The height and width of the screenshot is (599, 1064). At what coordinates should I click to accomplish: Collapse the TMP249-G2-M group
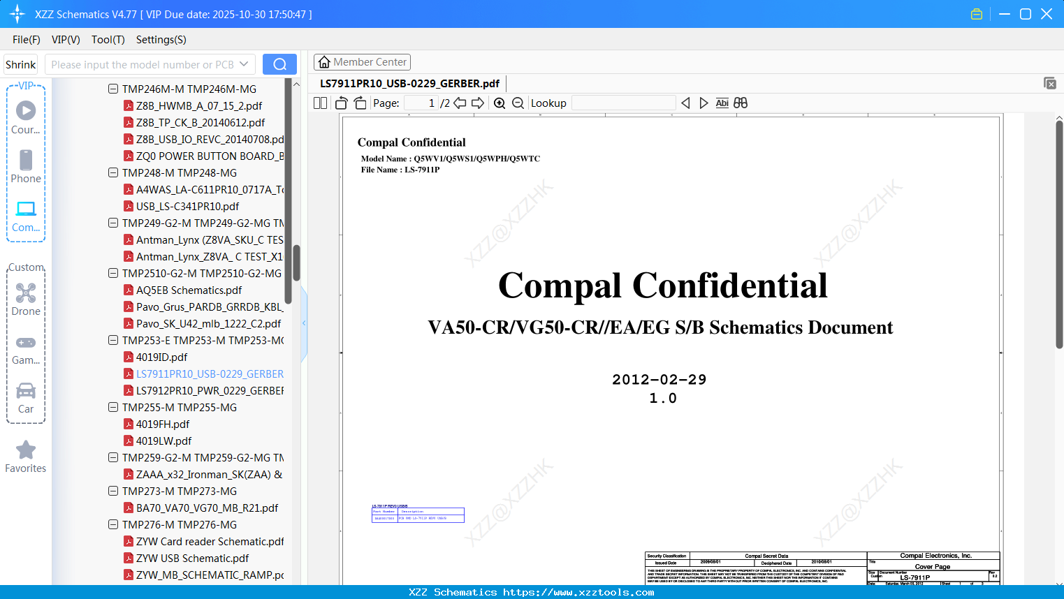pyautogui.click(x=113, y=223)
